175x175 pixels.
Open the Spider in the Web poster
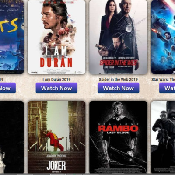(x=118, y=37)
